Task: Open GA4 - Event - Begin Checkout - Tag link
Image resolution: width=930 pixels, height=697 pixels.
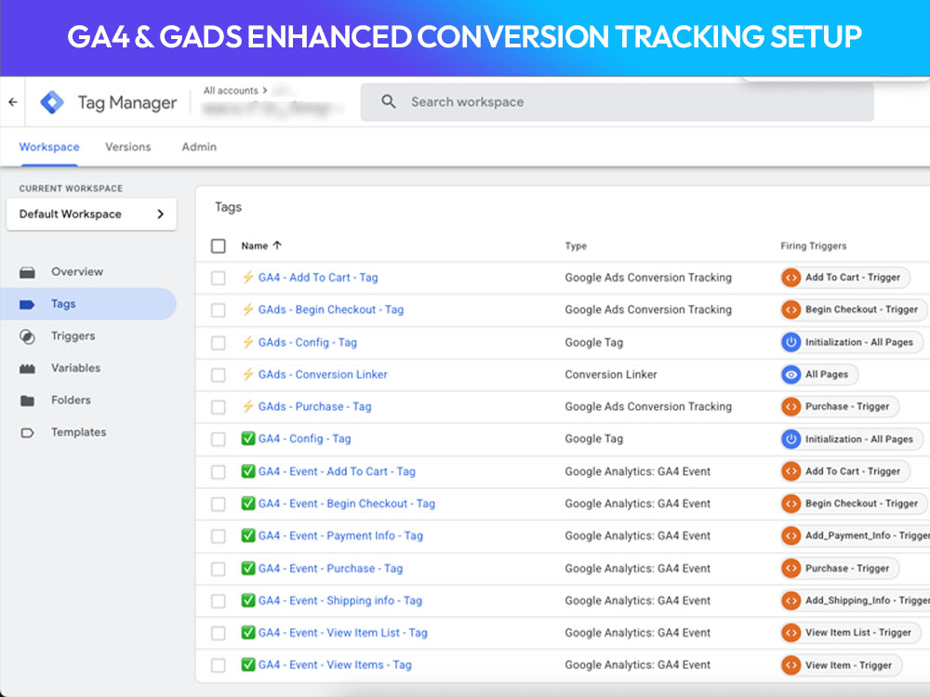Action: (347, 504)
